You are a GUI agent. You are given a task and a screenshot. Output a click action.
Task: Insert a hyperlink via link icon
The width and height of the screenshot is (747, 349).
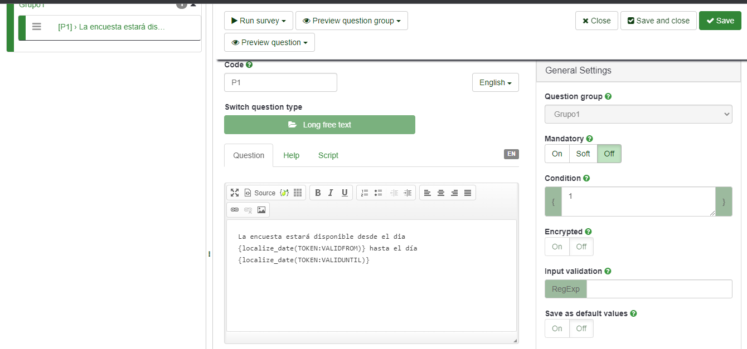coord(235,210)
